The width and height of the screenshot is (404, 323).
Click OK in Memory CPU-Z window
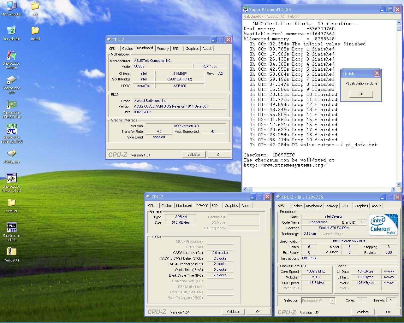(258, 312)
